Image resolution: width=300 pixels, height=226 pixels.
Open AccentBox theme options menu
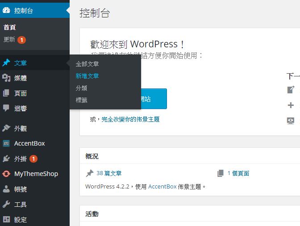(x=35, y=143)
